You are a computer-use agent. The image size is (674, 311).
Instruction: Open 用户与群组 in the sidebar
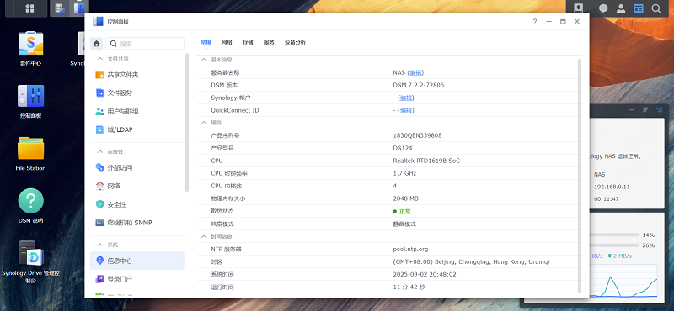tap(136, 111)
